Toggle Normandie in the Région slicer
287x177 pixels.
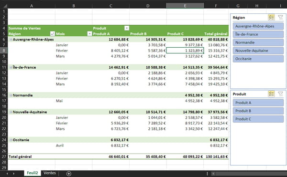point(258,42)
